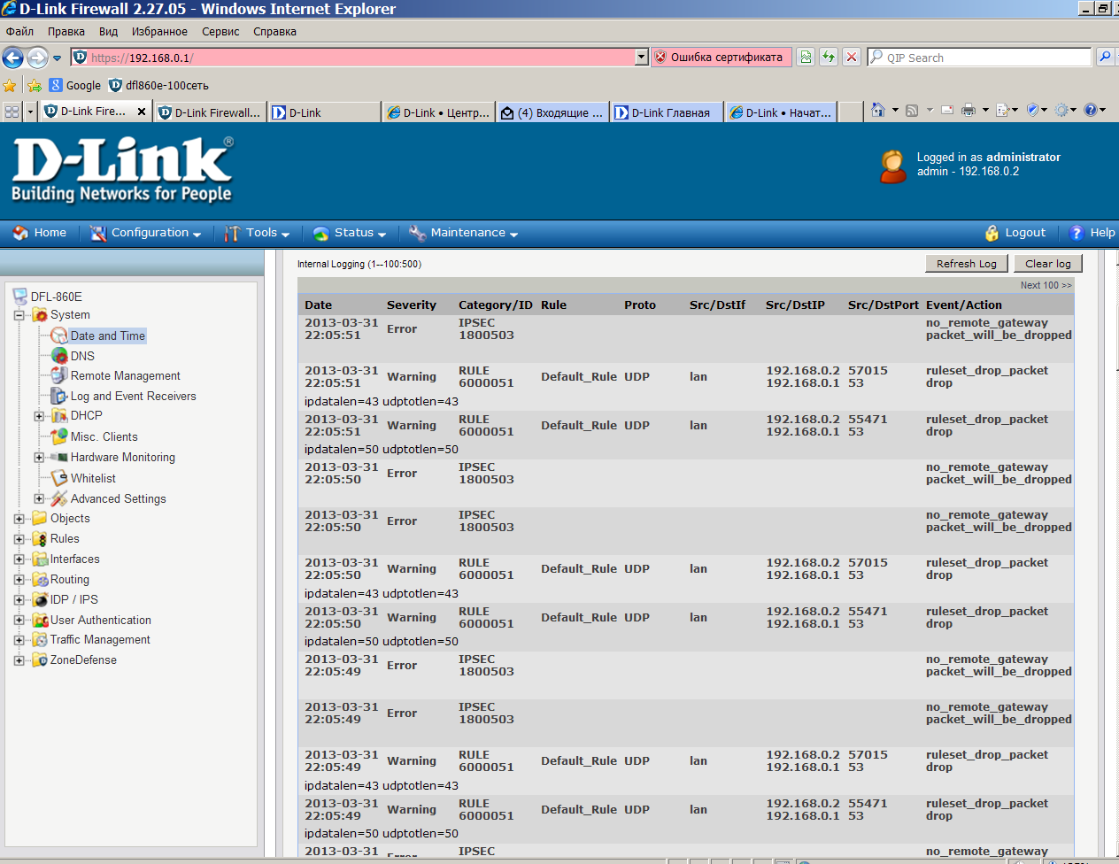This screenshot has width=1119, height=864.
Task: Click the search magnifier button
Action: pyautogui.click(x=1105, y=57)
